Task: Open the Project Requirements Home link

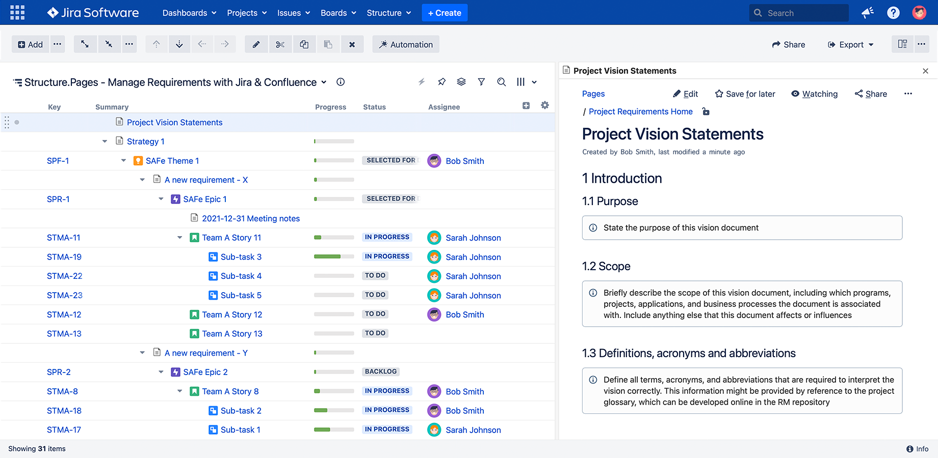Action: [x=641, y=111]
